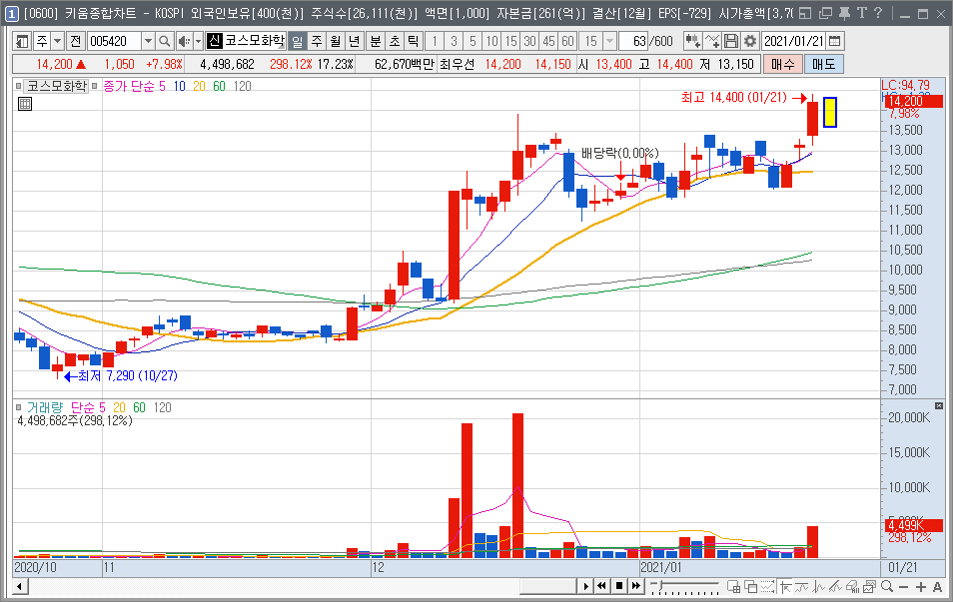The image size is (953, 602).
Task: Click the 코스모화학 chart legend label
Action: (x=57, y=86)
